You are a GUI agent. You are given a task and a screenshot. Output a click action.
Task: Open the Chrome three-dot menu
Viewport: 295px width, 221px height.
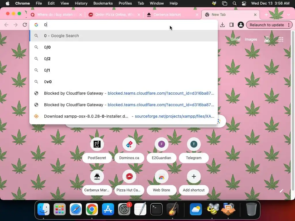tap(289, 25)
